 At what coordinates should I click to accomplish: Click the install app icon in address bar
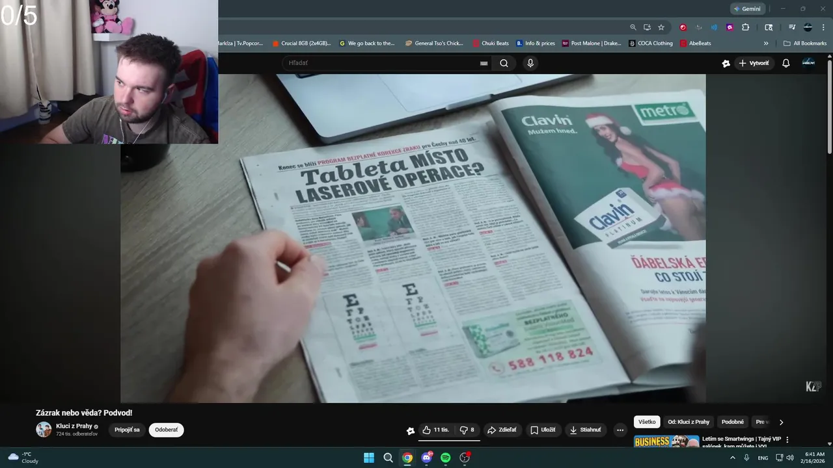pos(647,27)
